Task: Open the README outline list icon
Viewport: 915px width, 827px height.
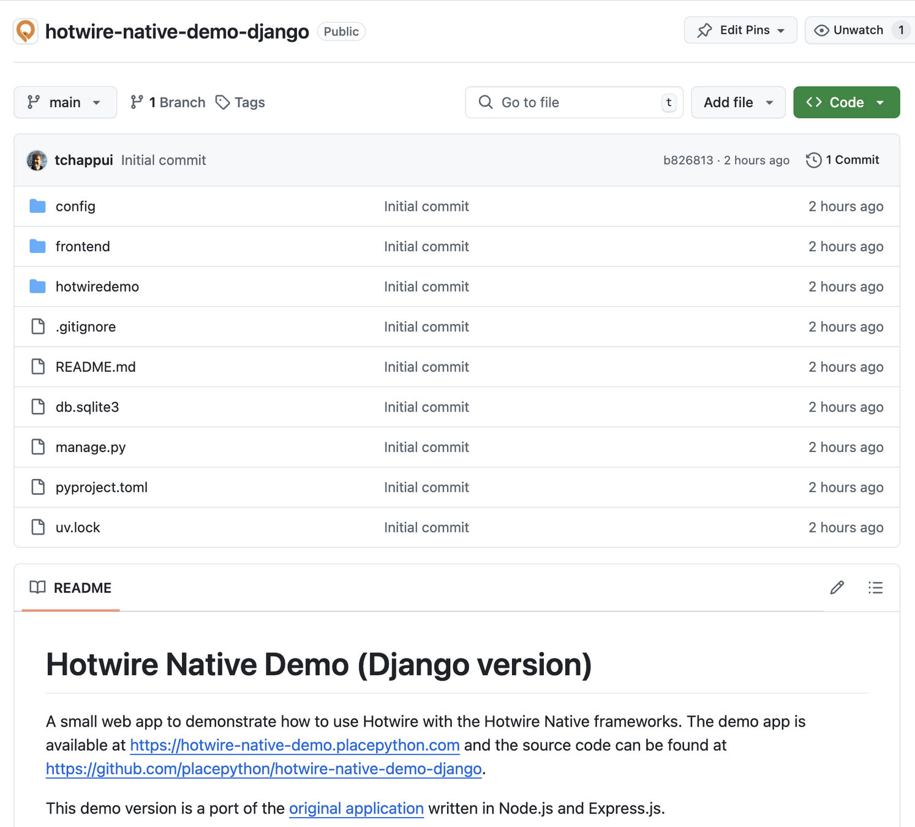Action: [876, 588]
